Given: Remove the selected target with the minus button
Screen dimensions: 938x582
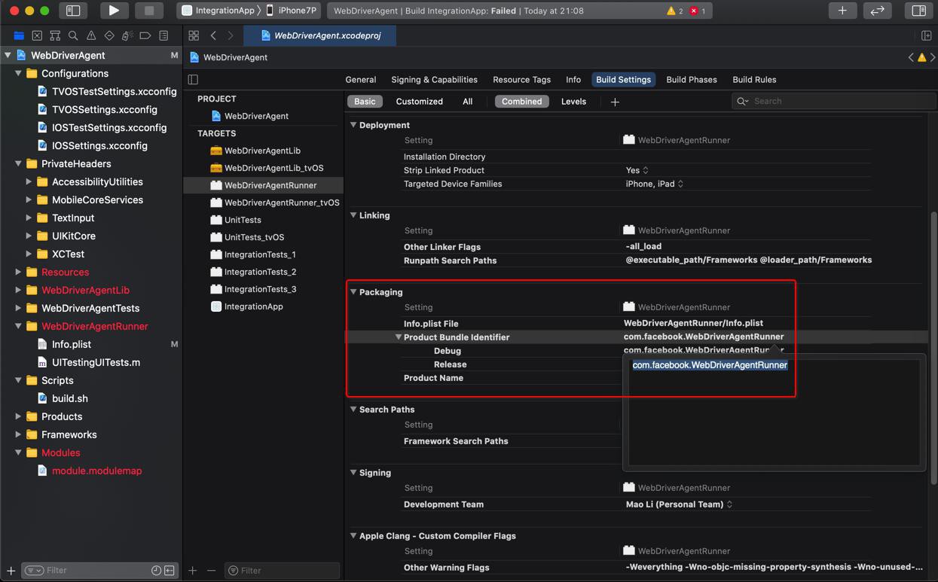Looking at the screenshot, I should (x=211, y=571).
